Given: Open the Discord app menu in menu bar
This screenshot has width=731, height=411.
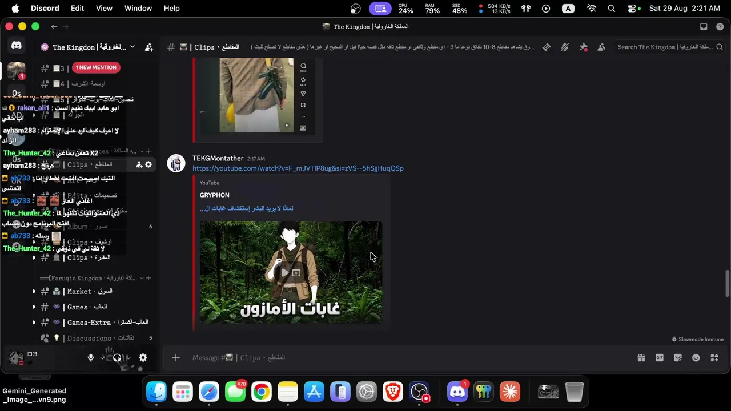Looking at the screenshot, I should pos(45,8).
